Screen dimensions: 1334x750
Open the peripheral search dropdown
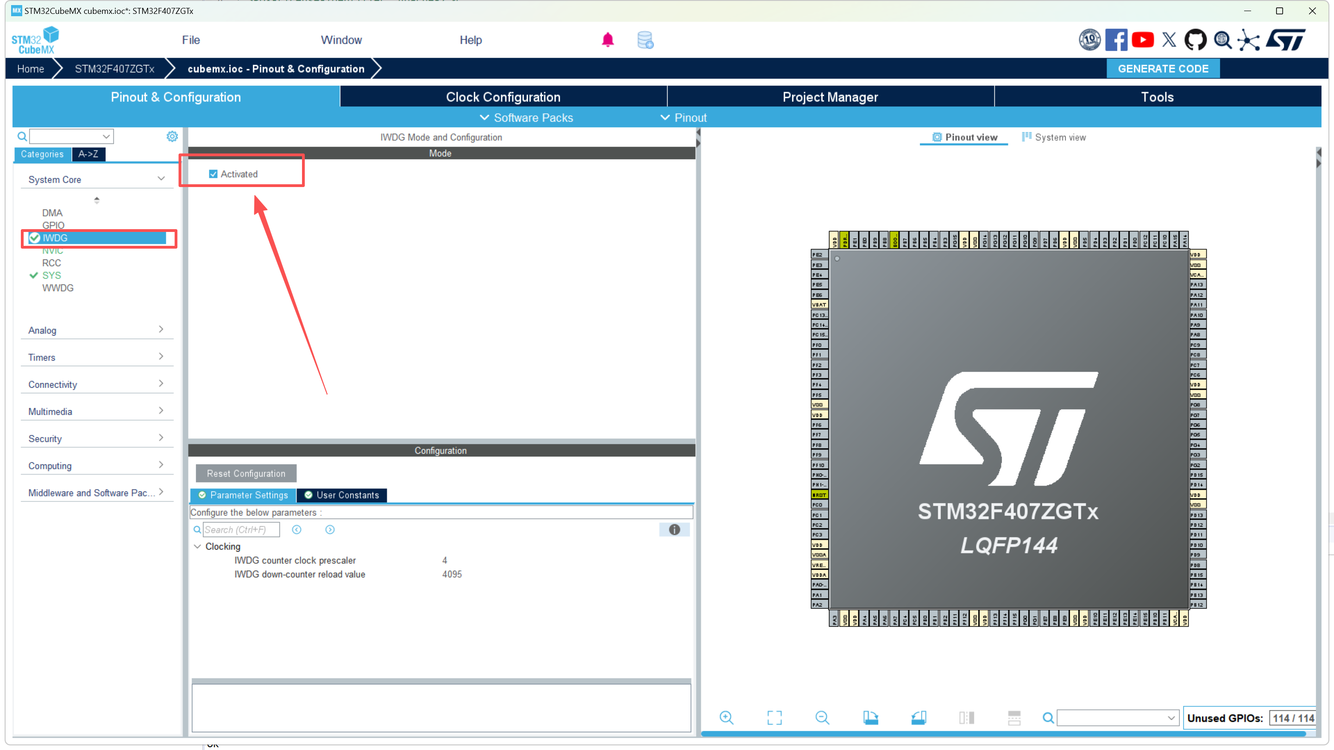click(106, 137)
